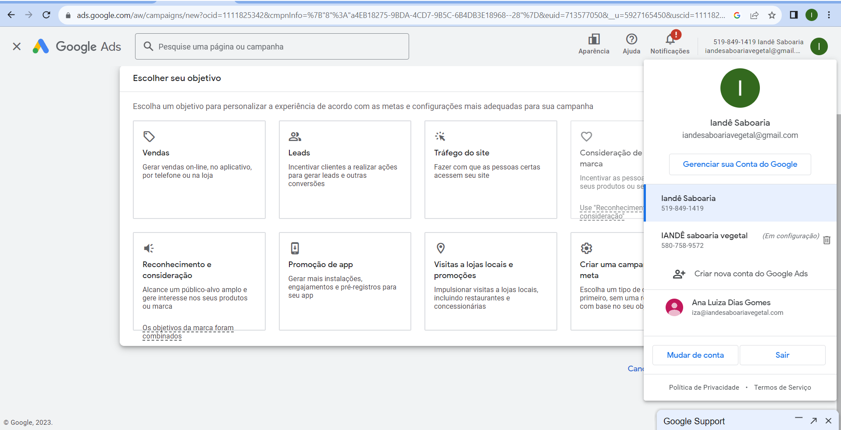This screenshot has width=841, height=430.
Task: Select Ana Luiza Dias Gomes account
Action: [x=740, y=307]
